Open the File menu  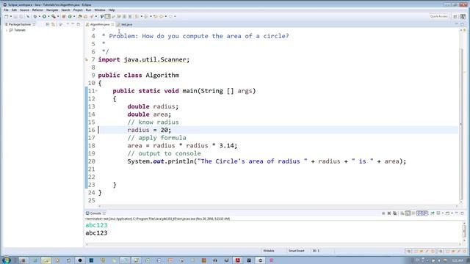click(x=6, y=10)
